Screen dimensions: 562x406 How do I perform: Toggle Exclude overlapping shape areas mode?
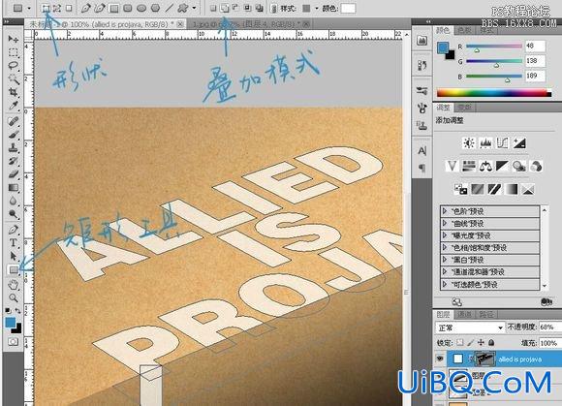pyautogui.click(x=259, y=8)
